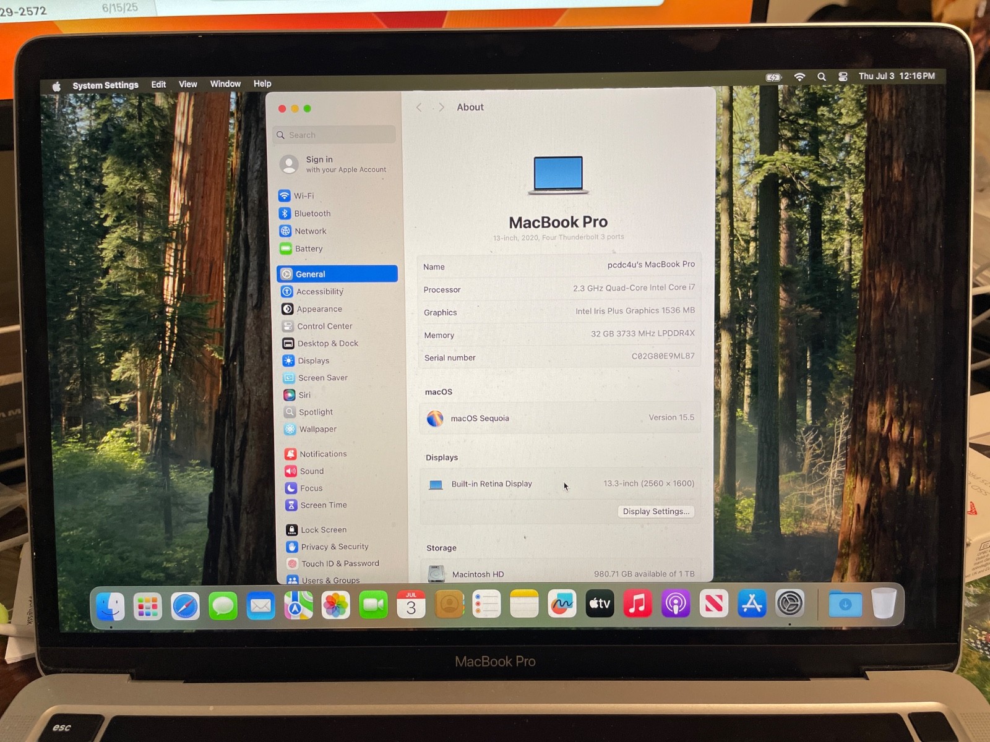Launch Finder from the Dock
This screenshot has height=742, width=990.
(x=110, y=606)
